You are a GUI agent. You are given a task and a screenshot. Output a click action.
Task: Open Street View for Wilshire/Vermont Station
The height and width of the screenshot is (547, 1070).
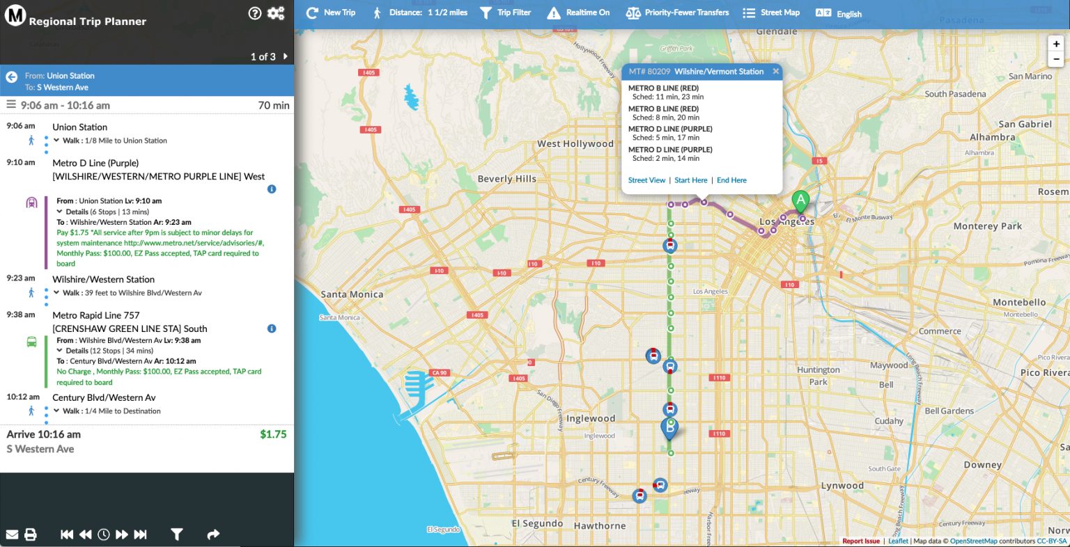click(x=646, y=180)
